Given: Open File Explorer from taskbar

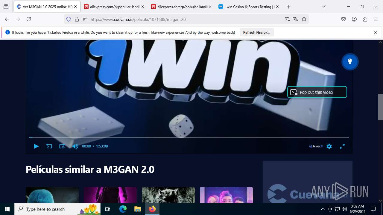Looking at the screenshot, I should (x=137, y=209).
